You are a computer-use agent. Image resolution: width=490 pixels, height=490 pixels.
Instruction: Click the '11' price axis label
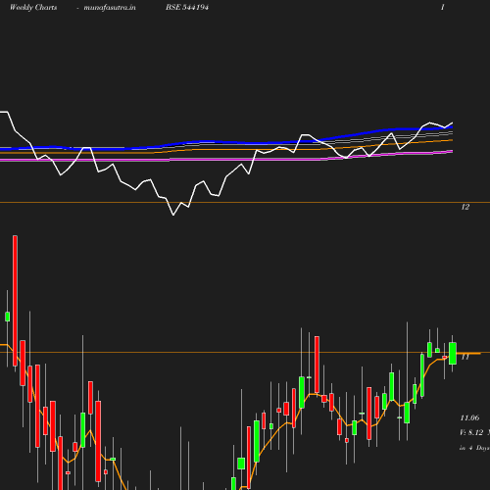coord(465,357)
